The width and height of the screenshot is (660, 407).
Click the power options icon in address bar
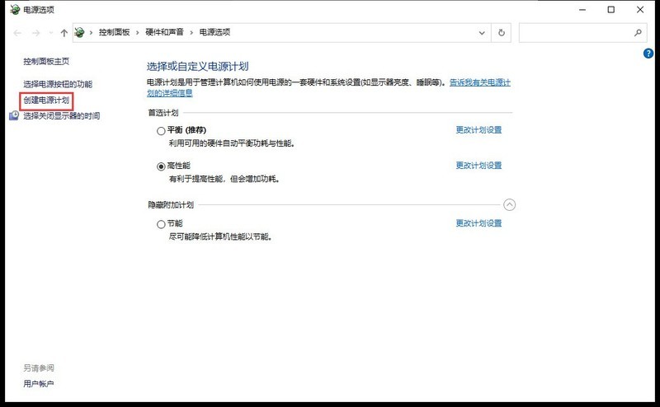pyautogui.click(x=79, y=32)
